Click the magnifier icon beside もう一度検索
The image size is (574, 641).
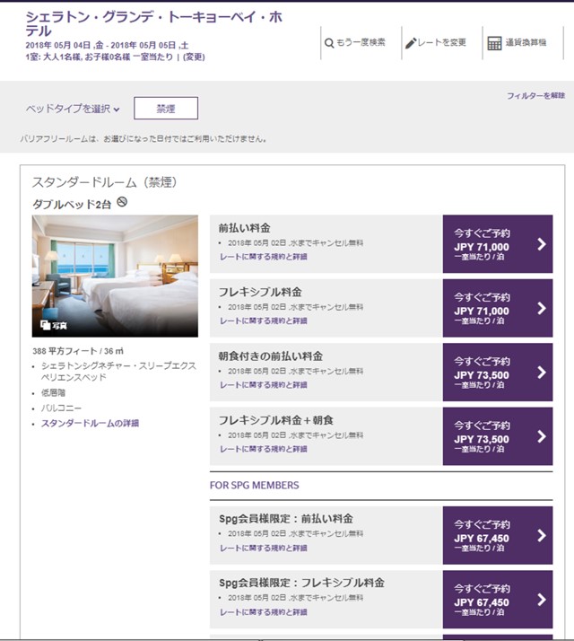[329, 43]
